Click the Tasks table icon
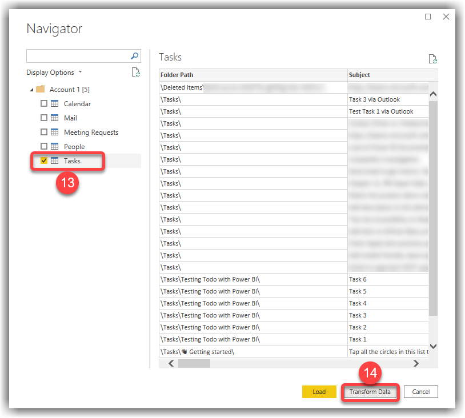 pyautogui.click(x=55, y=160)
